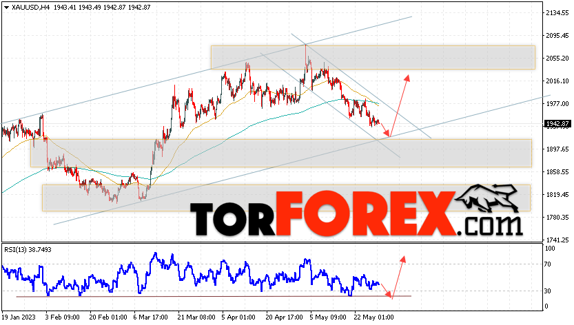Click the RSI scale value 30
Image resolution: width=574 pixels, height=325 pixels.
548,291
